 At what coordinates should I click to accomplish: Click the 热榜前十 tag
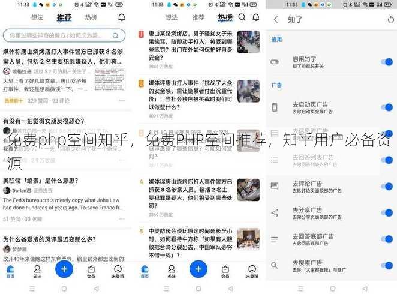(14, 101)
